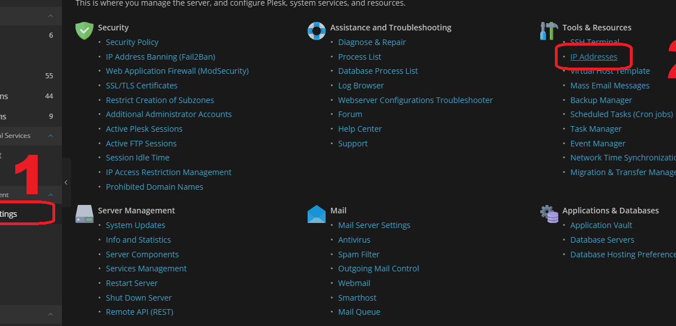
Task: Click the Tools & Resources hammer icon
Action: click(549, 31)
